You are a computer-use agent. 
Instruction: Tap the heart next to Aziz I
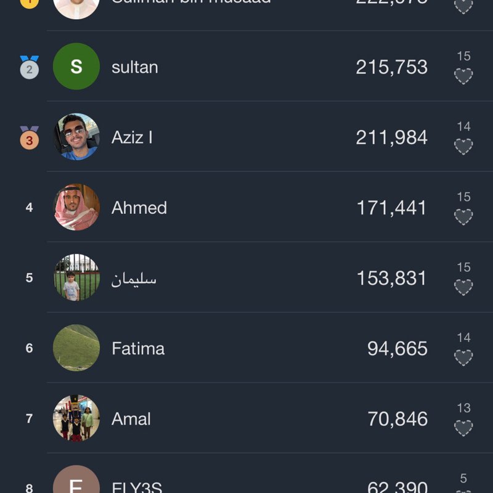tap(463, 146)
